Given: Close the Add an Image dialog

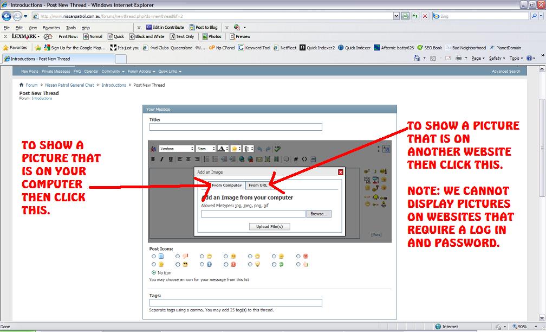Looking at the screenshot, I should pyautogui.click(x=341, y=172).
